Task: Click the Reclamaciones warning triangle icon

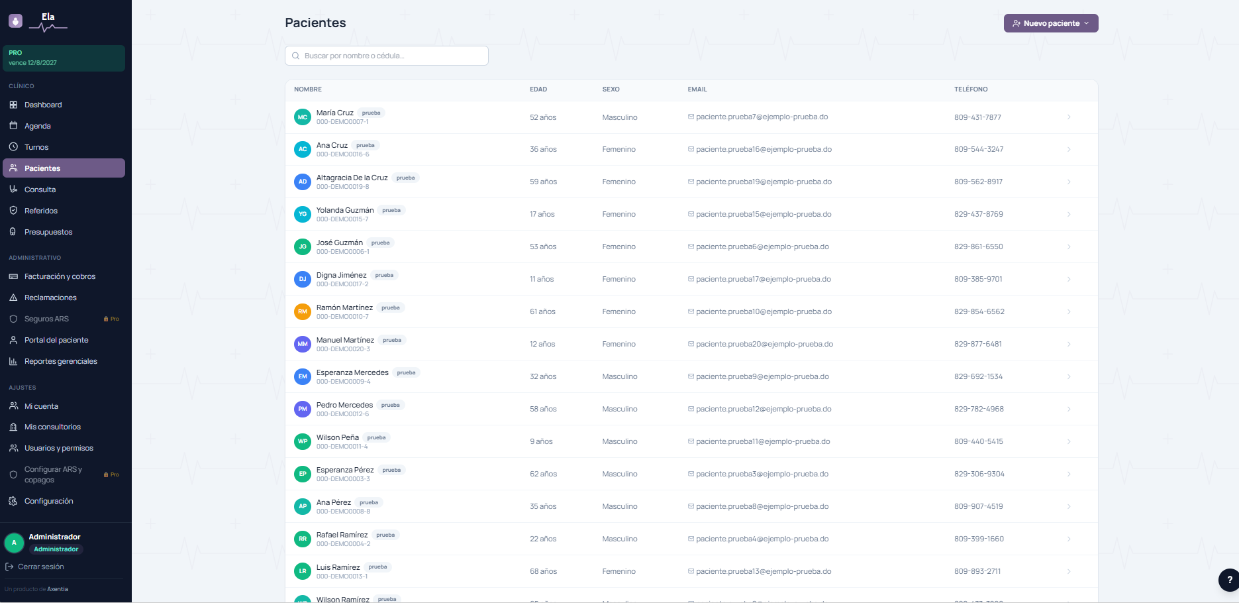Action: coord(13,298)
